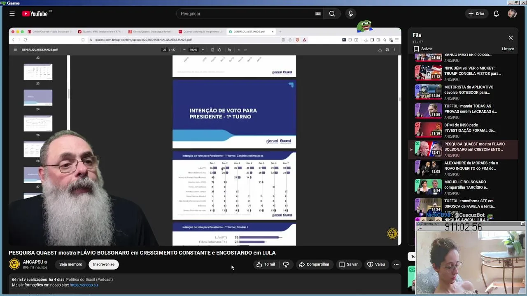The height and width of the screenshot is (296, 527).
Task: Click the ANCAPSU watermark logo on the video
Action: tap(392, 234)
